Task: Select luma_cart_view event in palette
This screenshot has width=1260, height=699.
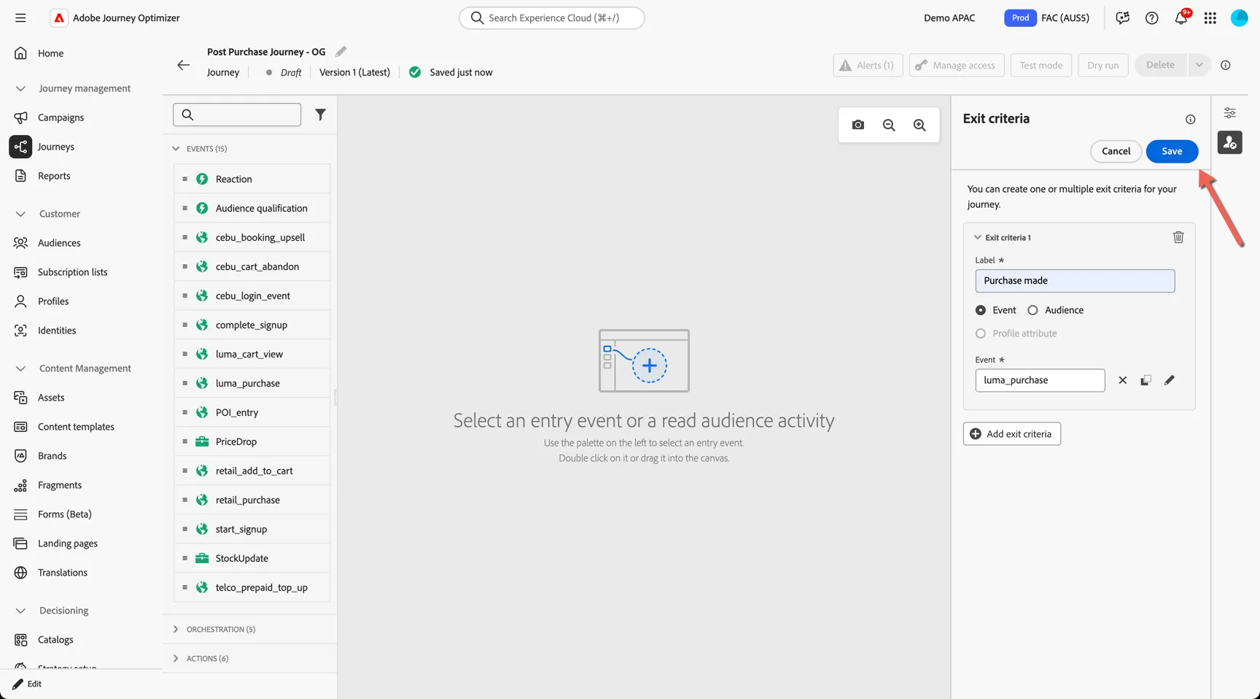Action: pyautogui.click(x=252, y=354)
